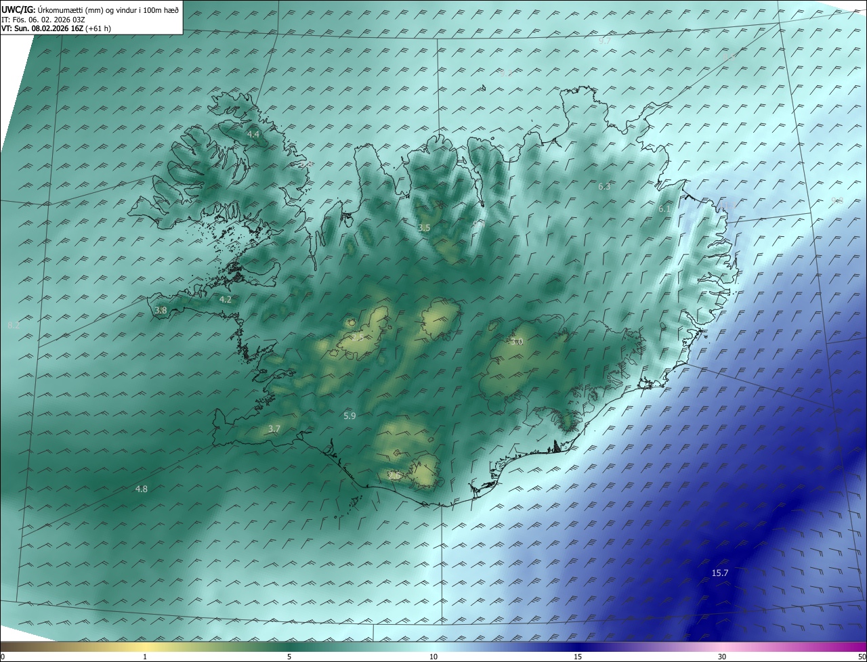Viewport: 867px width, 662px height.
Task: Click the 9.7 value label at the top
Action: point(605,41)
